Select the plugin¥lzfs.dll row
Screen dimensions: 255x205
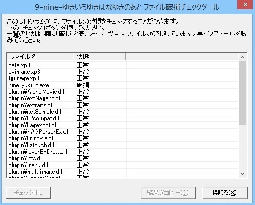tap(122, 158)
